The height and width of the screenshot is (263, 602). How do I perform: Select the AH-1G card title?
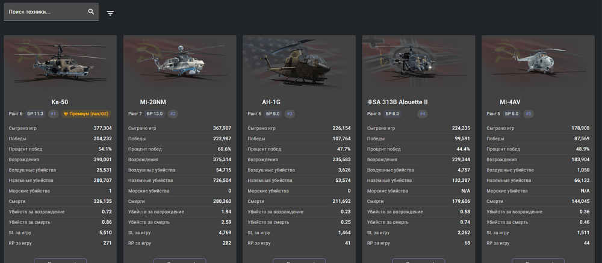[x=271, y=102]
